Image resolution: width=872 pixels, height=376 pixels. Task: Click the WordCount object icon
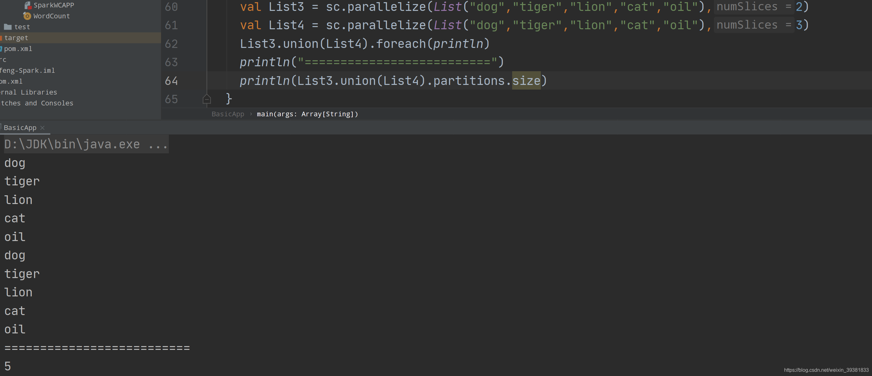click(x=27, y=16)
